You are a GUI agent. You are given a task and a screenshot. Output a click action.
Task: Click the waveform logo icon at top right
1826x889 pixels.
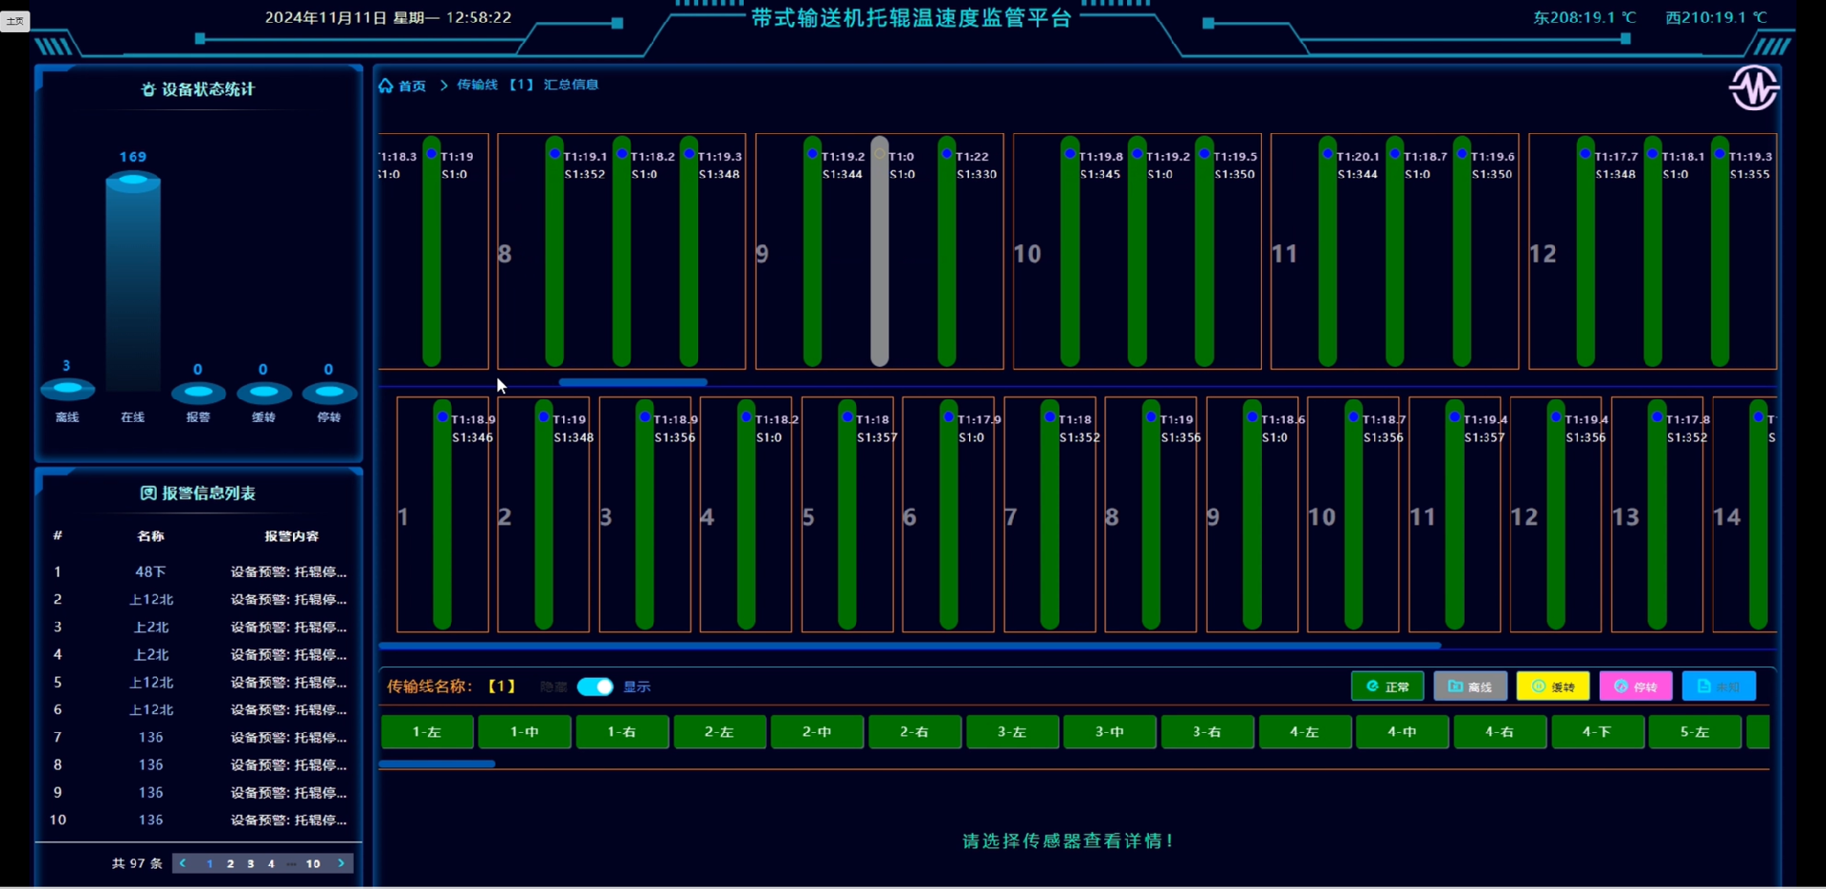(1753, 88)
